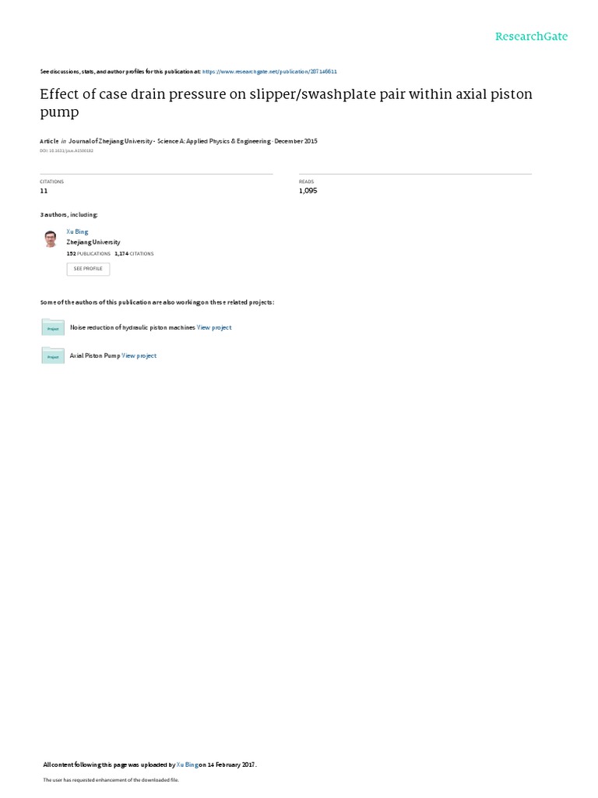Image resolution: width=598 pixels, height=798 pixels.
Task: Click the reads count 1,095
Action: [x=308, y=191]
